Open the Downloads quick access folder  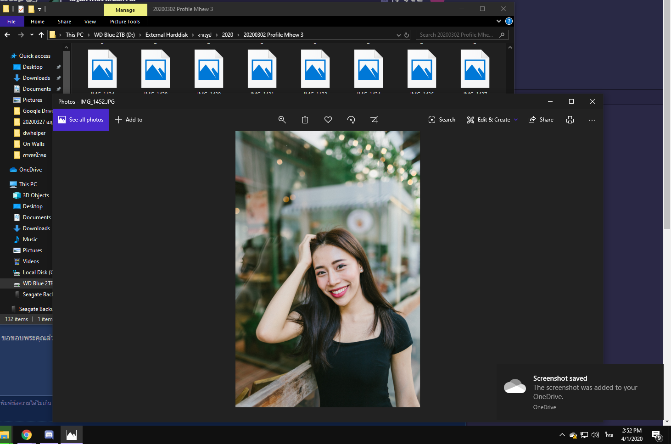(x=36, y=78)
